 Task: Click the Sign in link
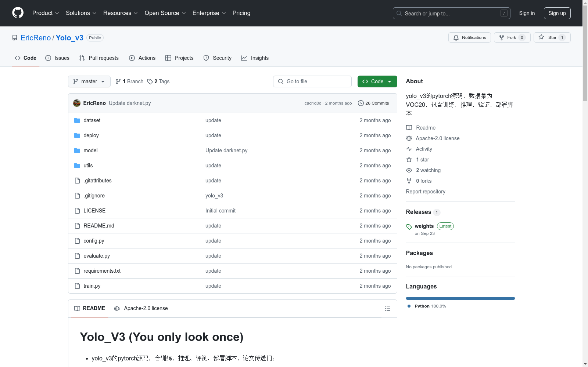pos(527,13)
